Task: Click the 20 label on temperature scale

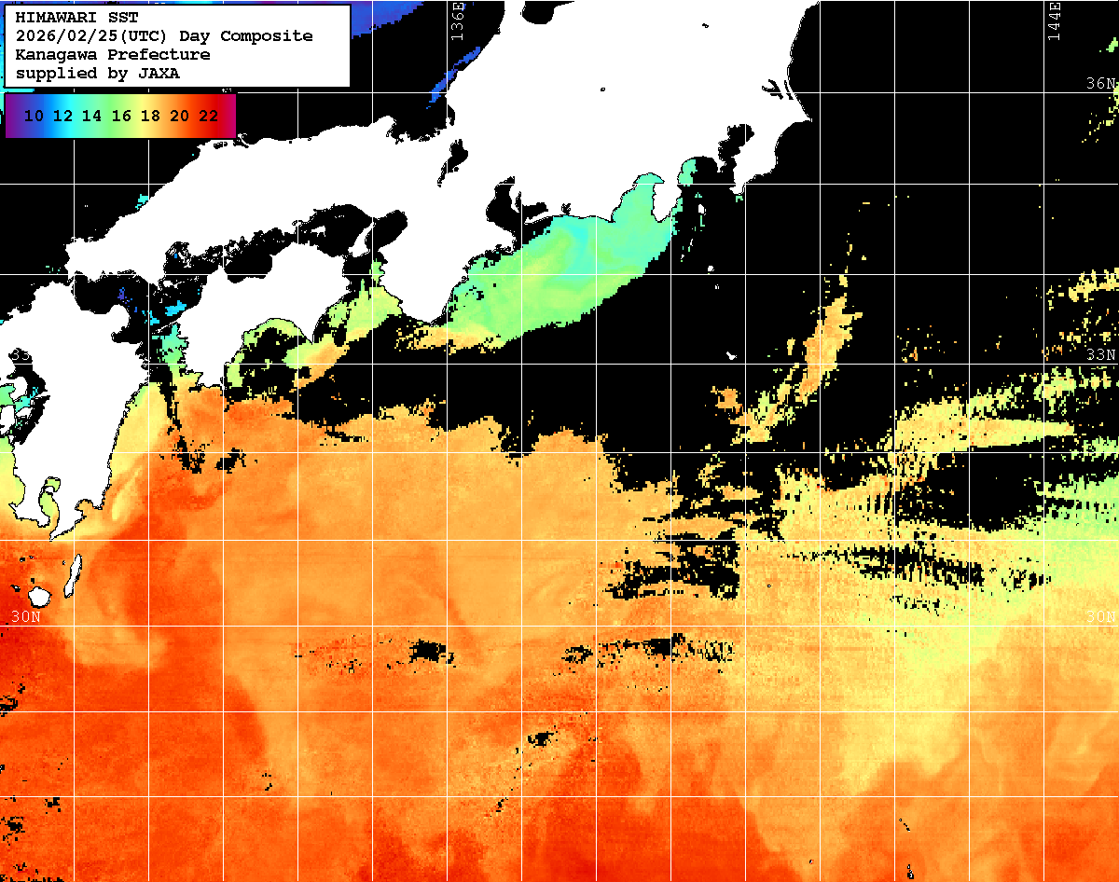Action: pyautogui.click(x=180, y=116)
